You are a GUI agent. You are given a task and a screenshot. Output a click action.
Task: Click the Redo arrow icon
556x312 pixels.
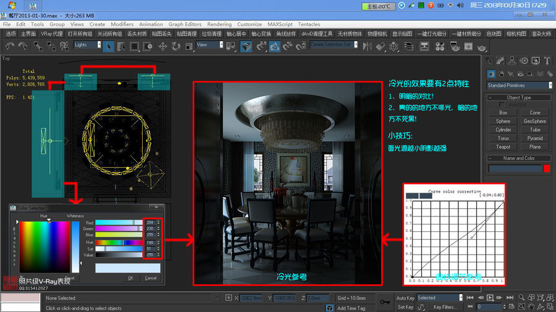pyautogui.click(x=23, y=46)
